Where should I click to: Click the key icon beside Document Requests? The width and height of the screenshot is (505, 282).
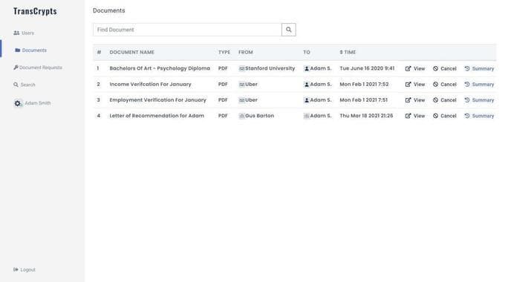[16, 68]
